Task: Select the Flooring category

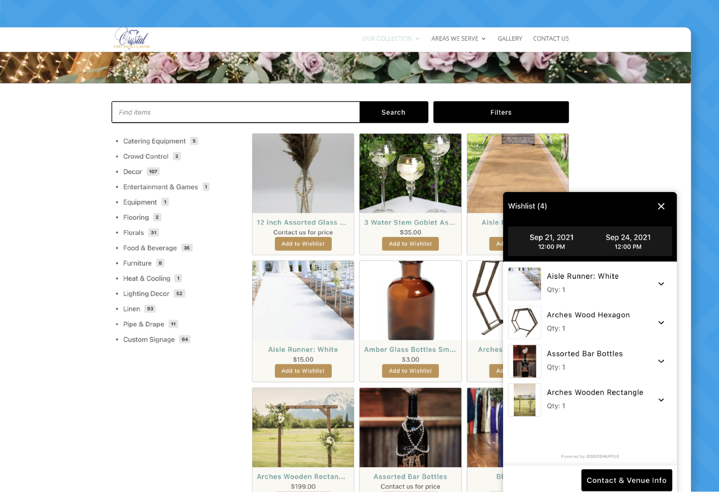Action: [x=136, y=217]
